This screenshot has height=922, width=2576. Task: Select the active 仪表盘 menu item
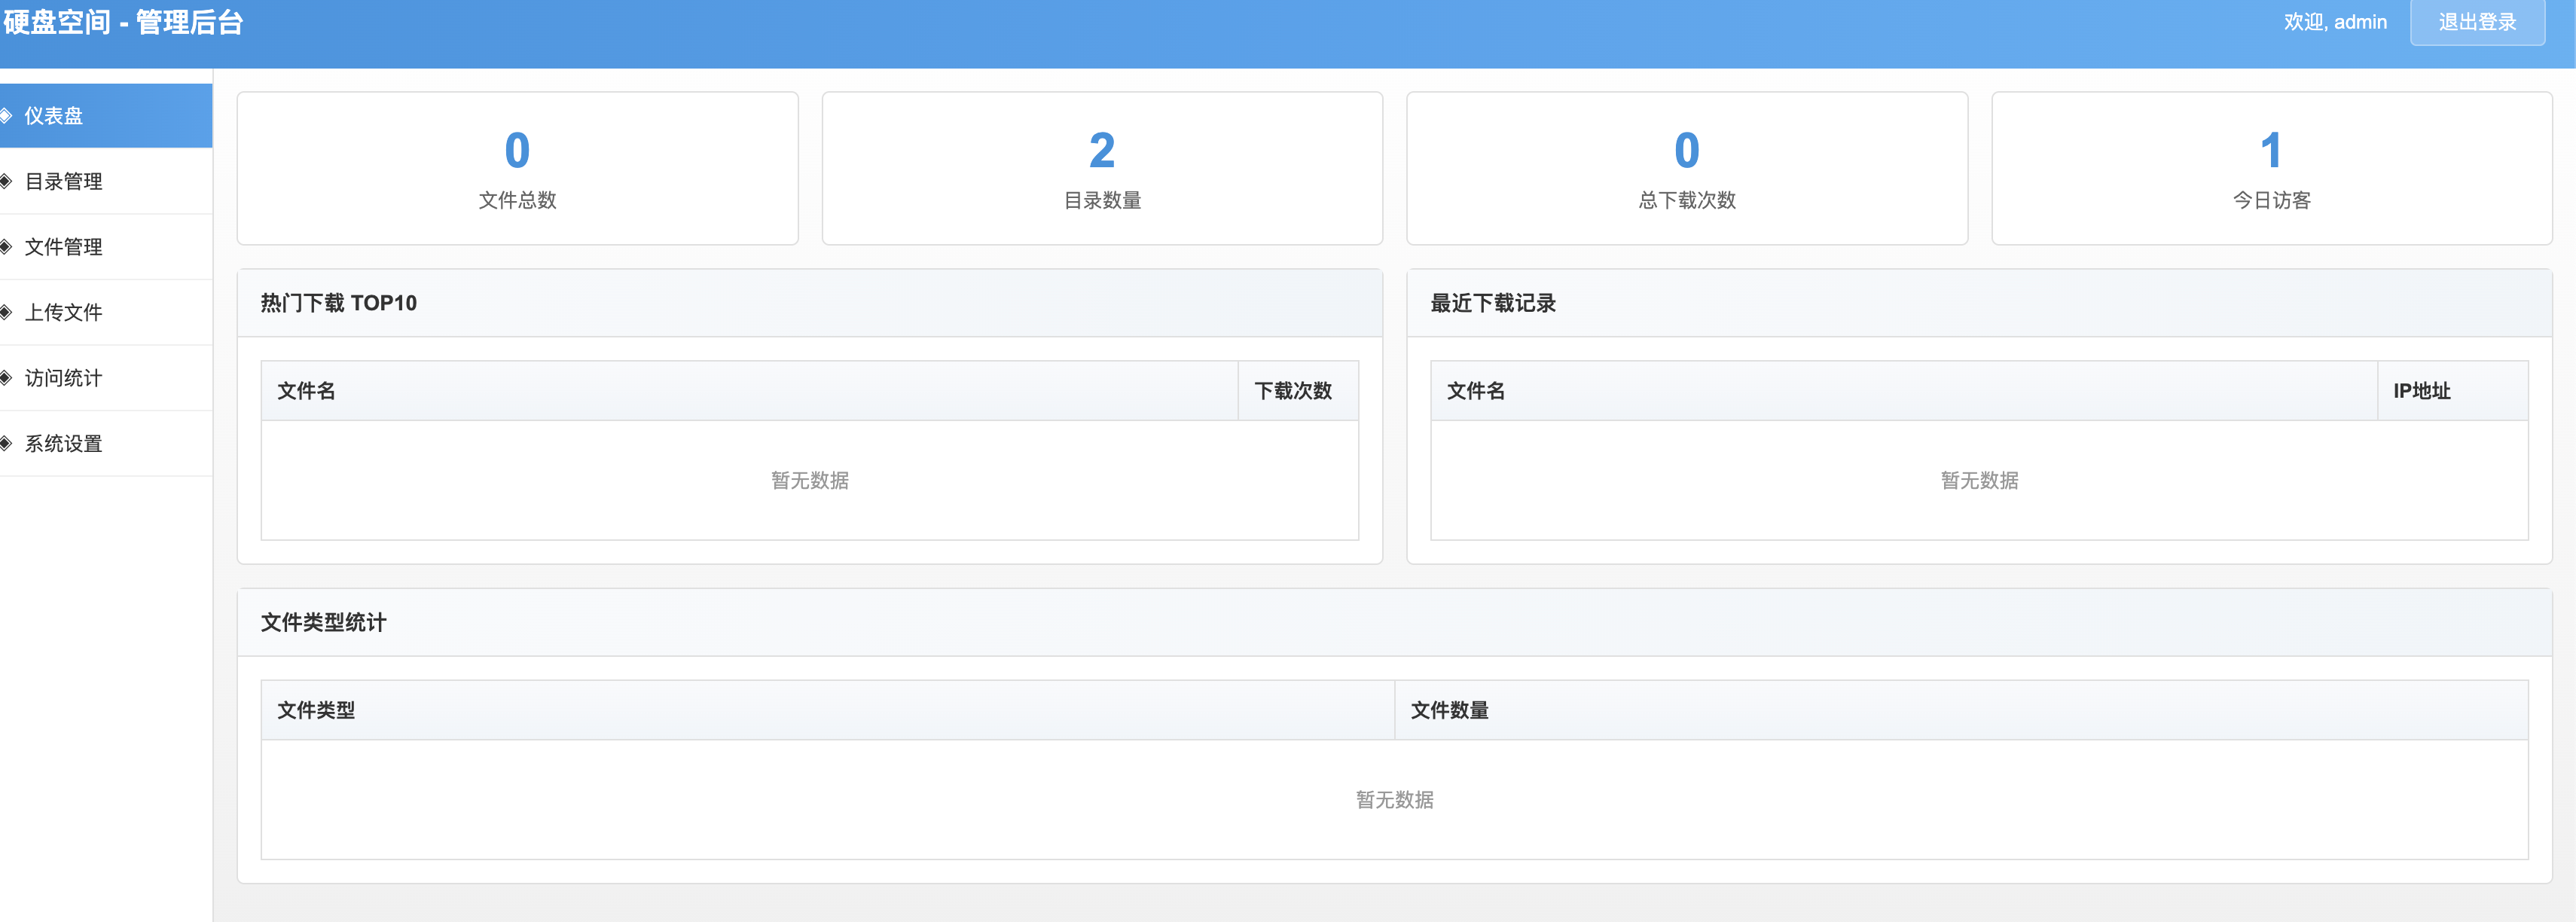(56, 115)
